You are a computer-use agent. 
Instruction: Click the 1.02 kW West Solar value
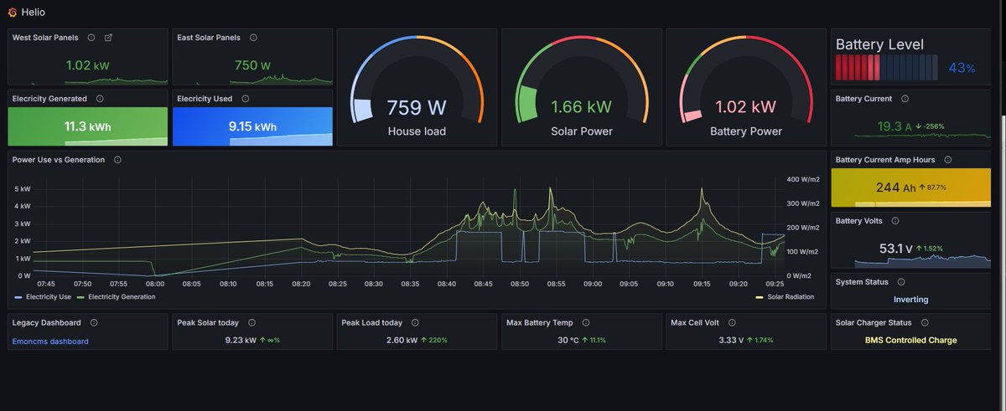(88, 64)
